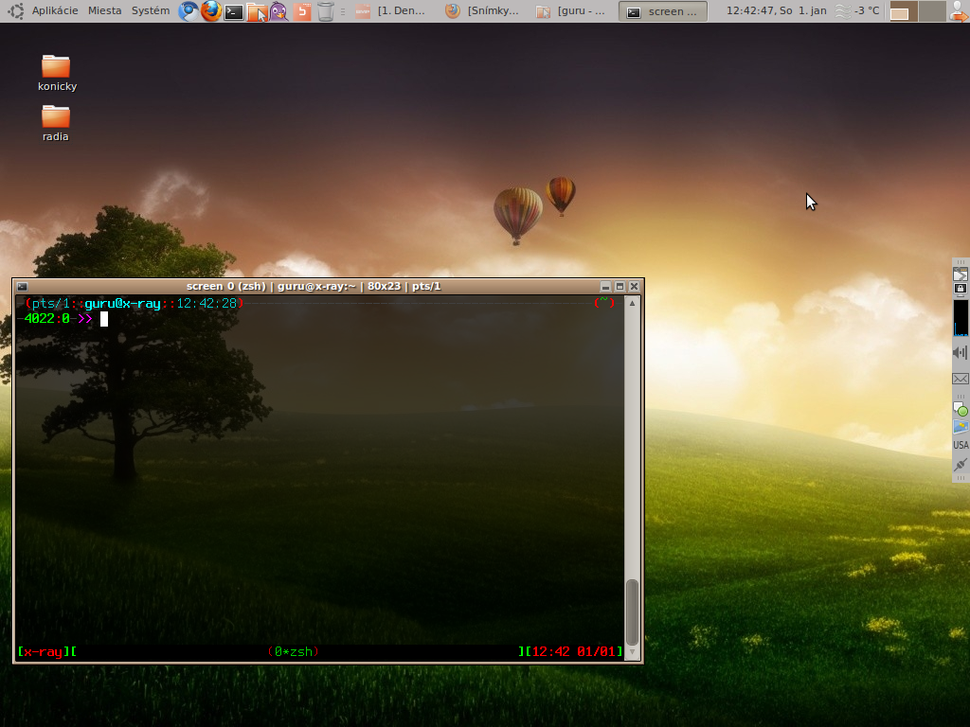This screenshot has height=727, width=970.
Task: Open the Miesta menu
Action: [x=104, y=10]
